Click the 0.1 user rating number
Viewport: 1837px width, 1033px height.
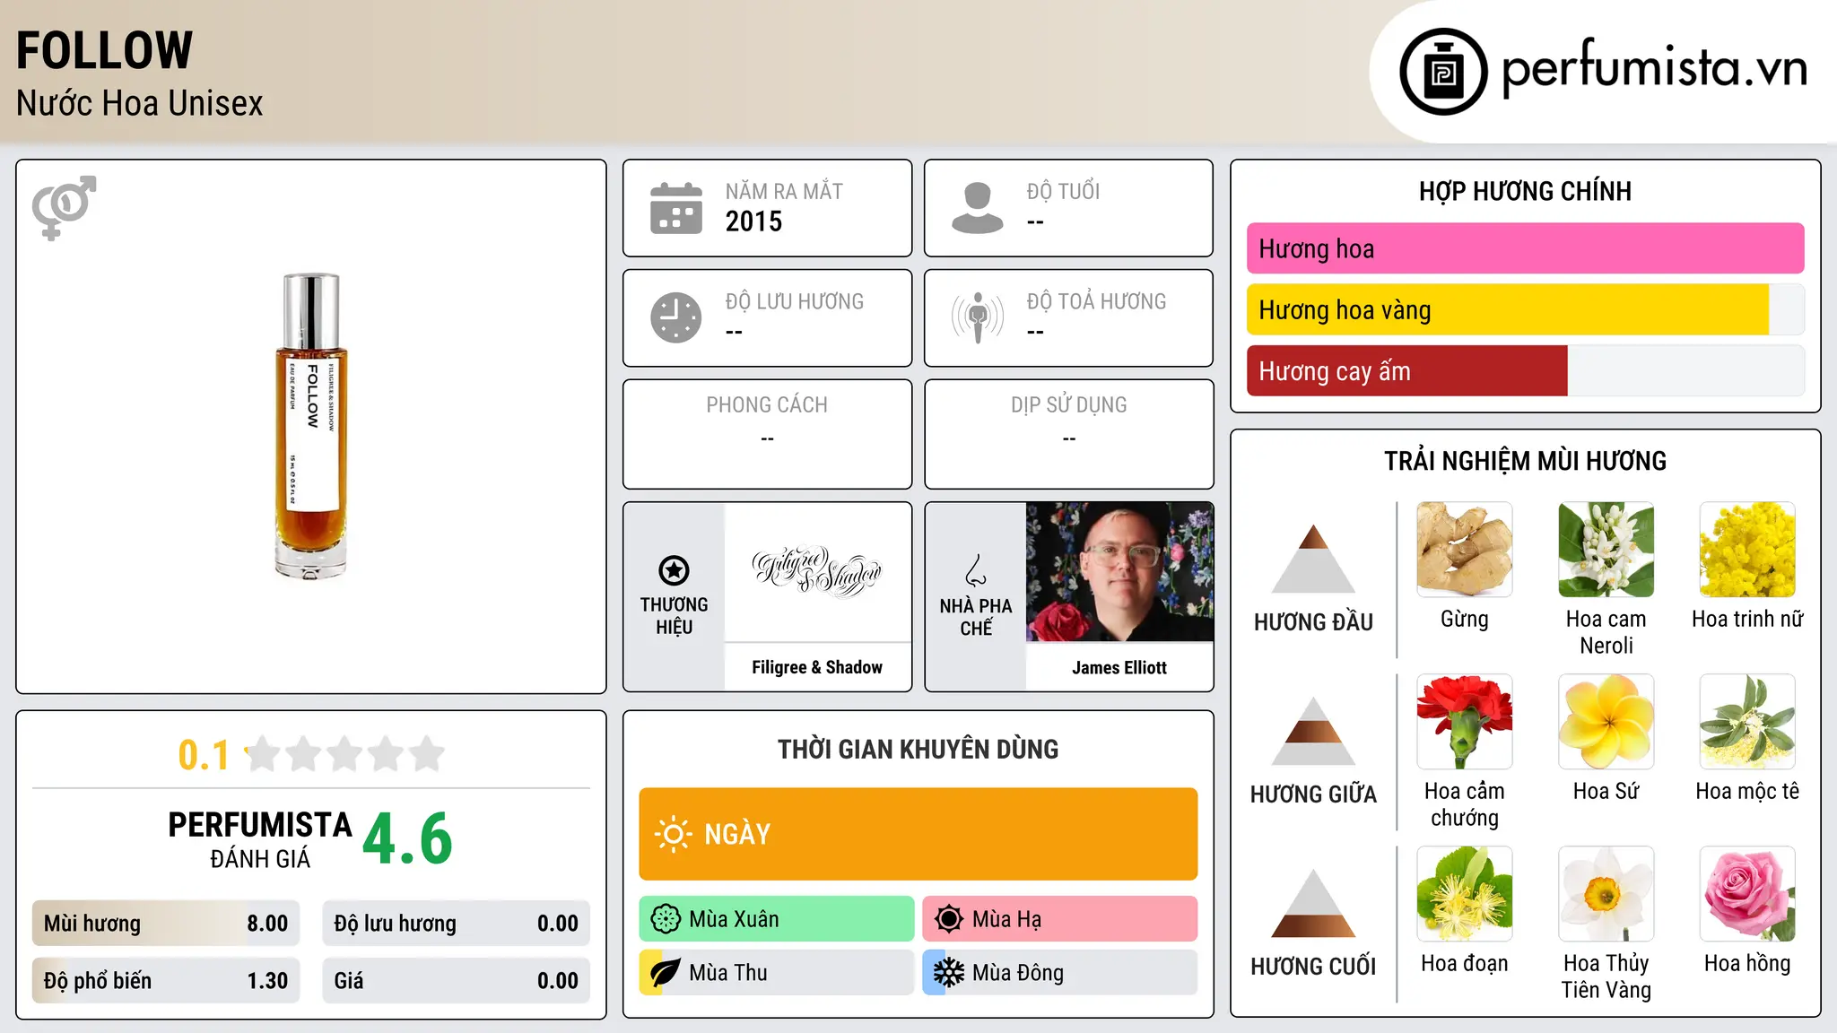[204, 755]
